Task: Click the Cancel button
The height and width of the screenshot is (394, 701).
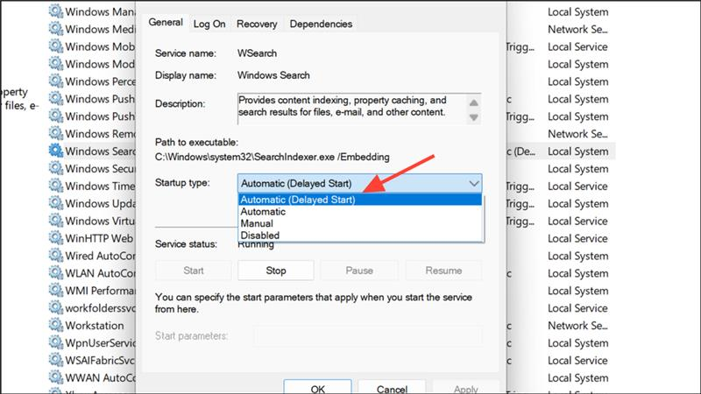Action: 392,387
